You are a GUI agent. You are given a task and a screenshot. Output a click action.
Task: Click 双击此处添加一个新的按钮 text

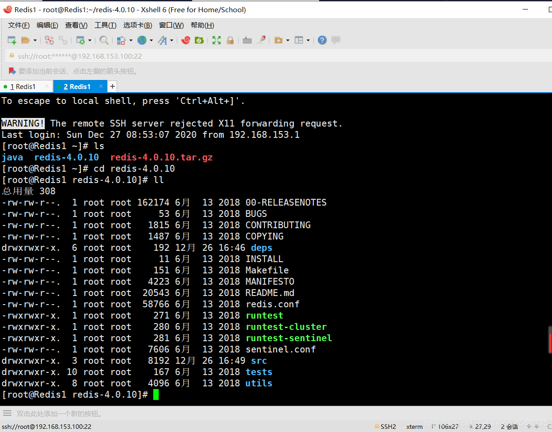pyautogui.click(x=59, y=413)
